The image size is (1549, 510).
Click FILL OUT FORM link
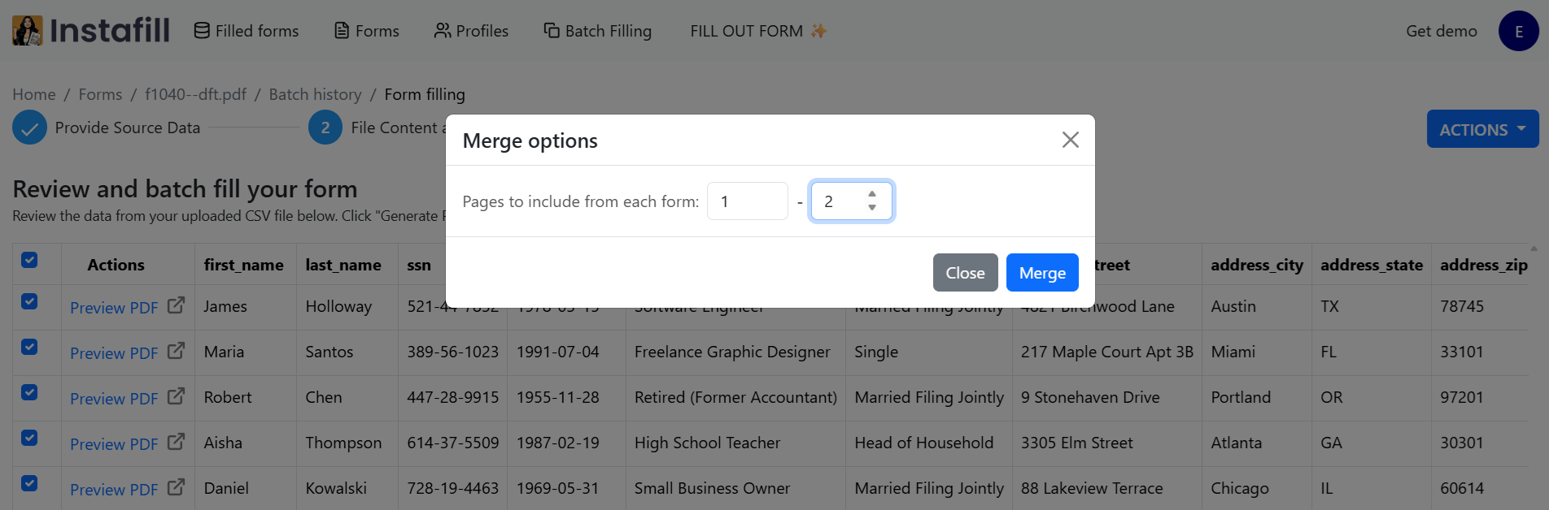click(x=758, y=31)
